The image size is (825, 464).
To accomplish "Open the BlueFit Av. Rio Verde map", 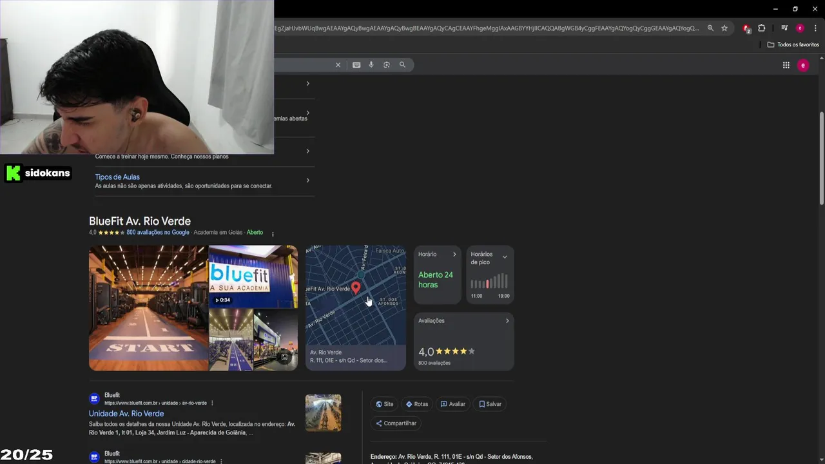I will click(355, 308).
